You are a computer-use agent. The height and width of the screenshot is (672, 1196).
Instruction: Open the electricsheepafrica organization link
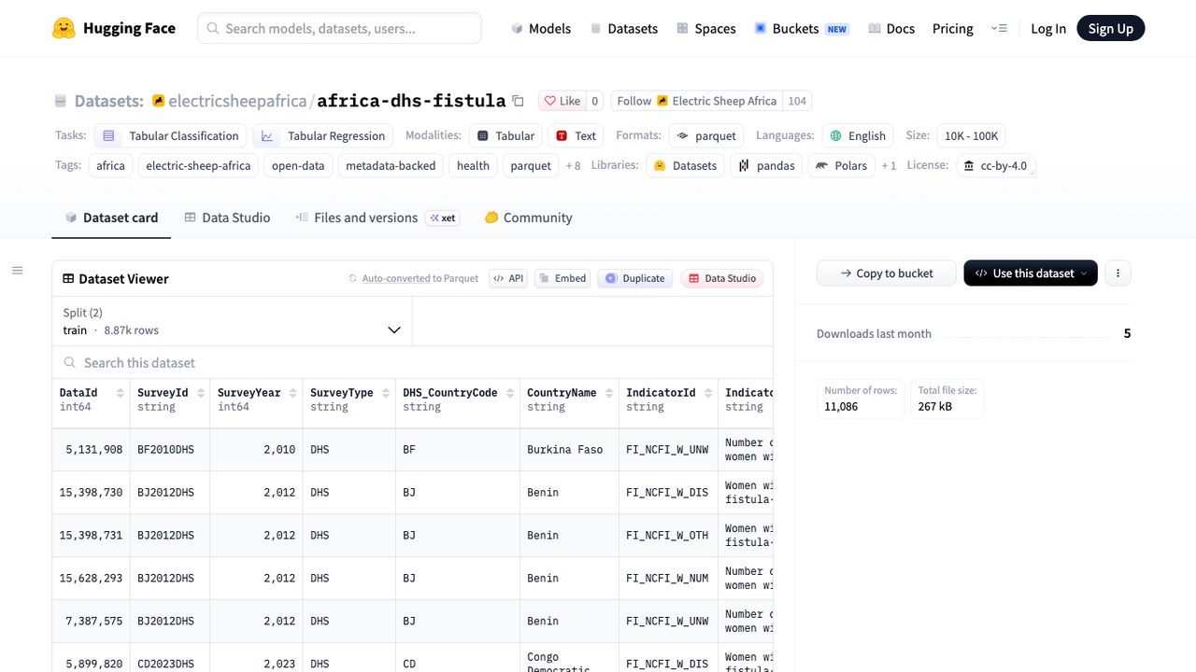237,101
